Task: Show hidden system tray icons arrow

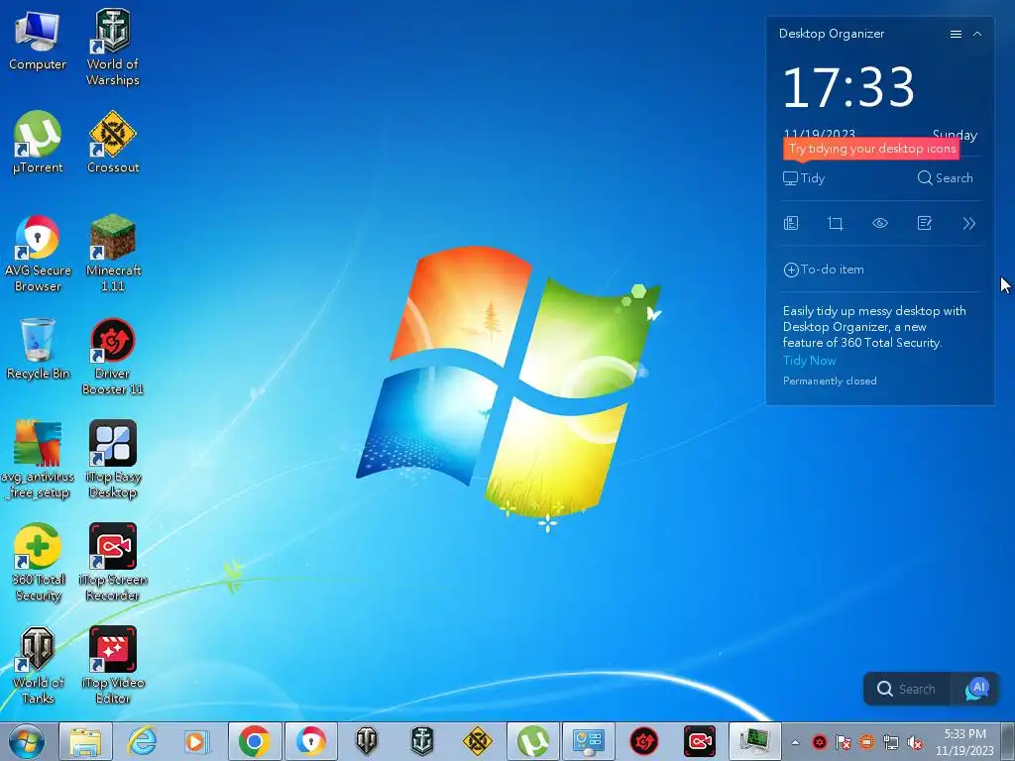Action: tap(795, 742)
